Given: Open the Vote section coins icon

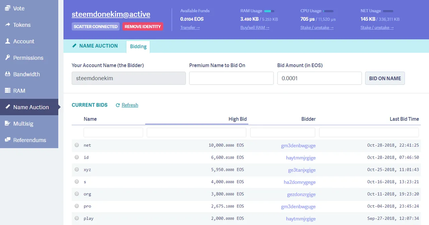Looking at the screenshot, I should pos(7,8).
